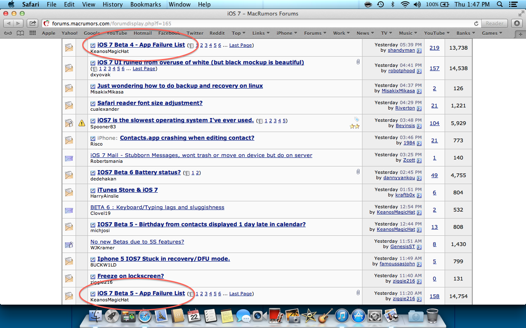Expand the Links bookmarks folder
The image size is (526, 328).
coord(261,33)
